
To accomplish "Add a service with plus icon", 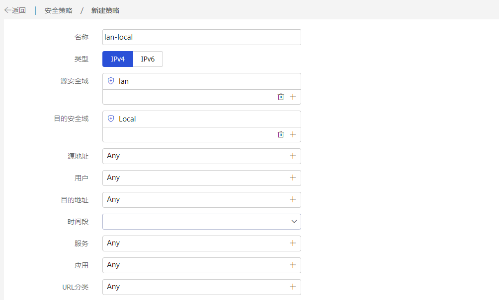I will pyautogui.click(x=293, y=243).
